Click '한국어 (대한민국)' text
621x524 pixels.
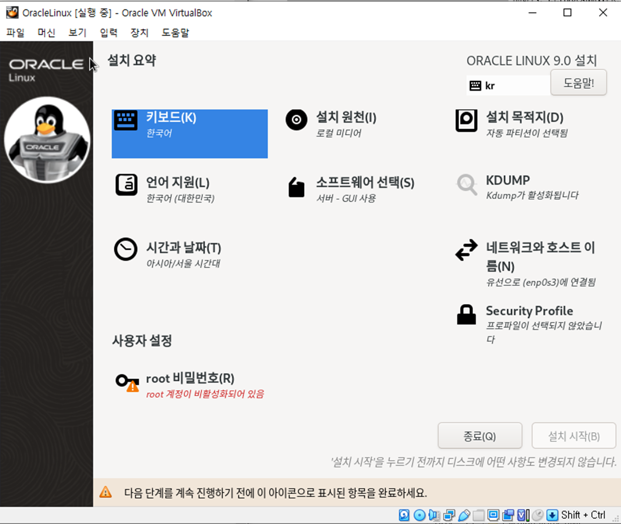tap(180, 198)
